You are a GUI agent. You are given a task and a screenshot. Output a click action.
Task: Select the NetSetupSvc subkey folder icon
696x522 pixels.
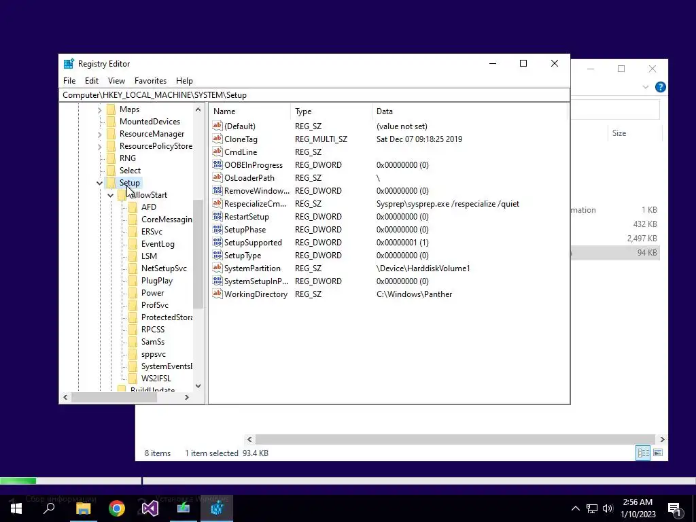click(133, 268)
